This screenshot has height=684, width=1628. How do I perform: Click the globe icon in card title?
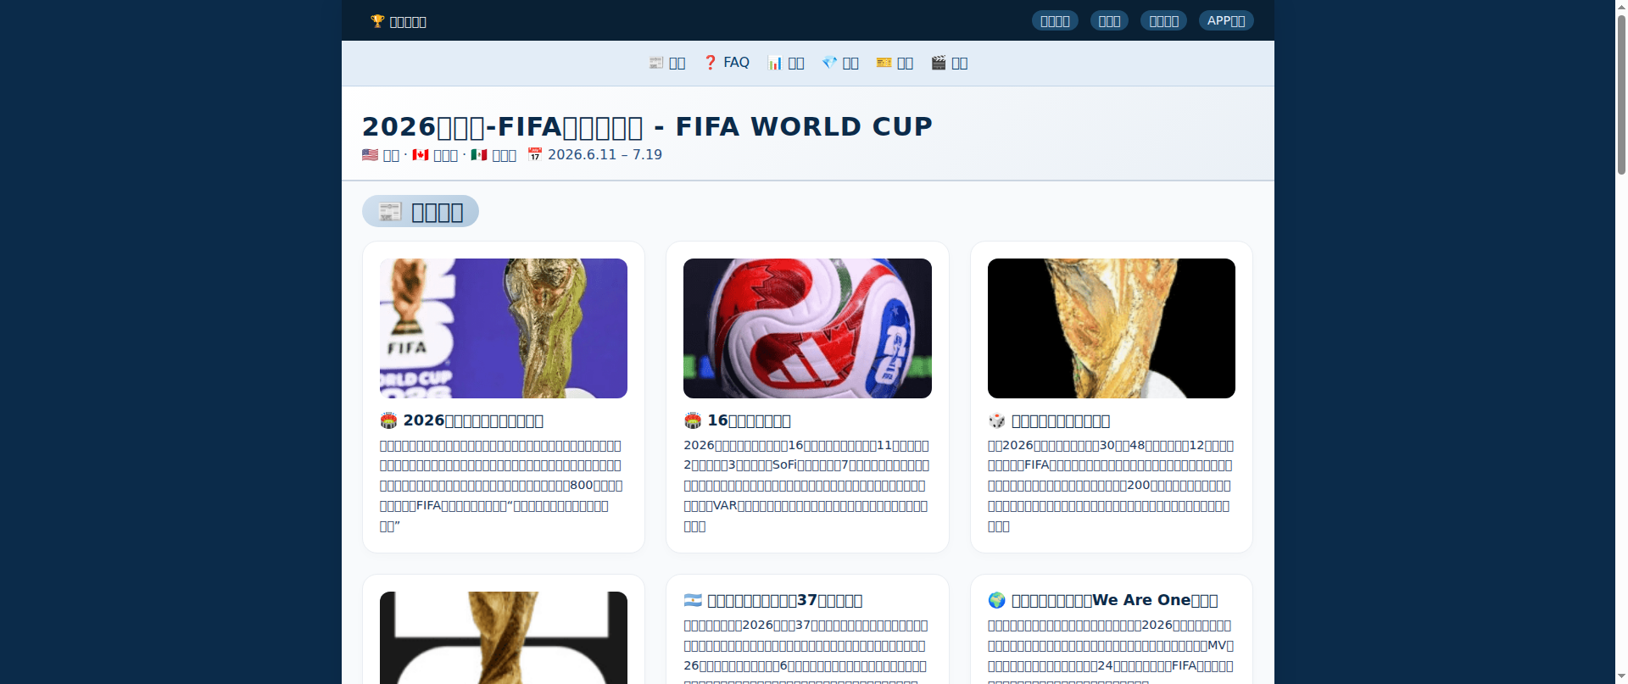(x=996, y=600)
